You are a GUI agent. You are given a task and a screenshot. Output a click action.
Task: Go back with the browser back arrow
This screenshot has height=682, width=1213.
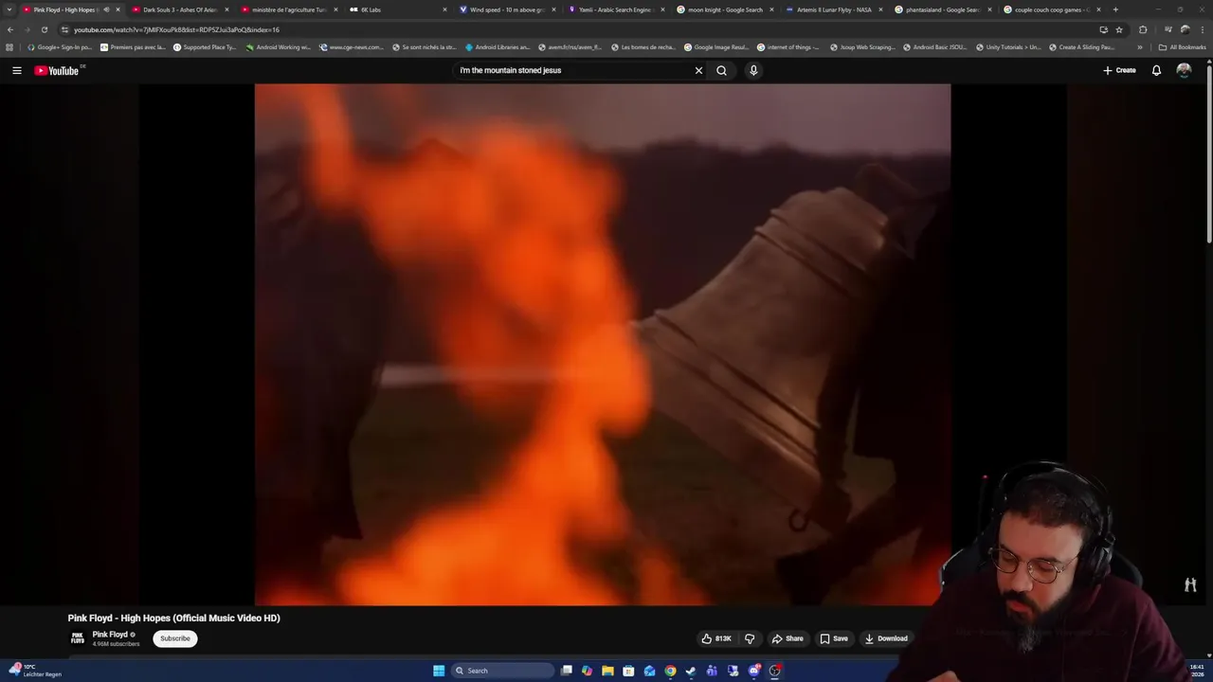click(10, 29)
